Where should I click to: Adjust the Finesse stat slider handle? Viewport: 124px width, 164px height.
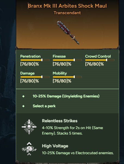[74, 60]
